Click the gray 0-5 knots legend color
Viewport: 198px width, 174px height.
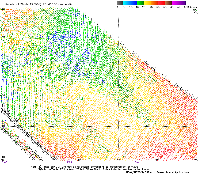[120, 3]
